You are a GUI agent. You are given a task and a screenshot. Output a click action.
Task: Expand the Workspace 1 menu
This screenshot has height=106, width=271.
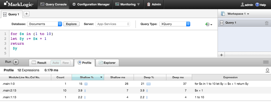(x=238, y=14)
